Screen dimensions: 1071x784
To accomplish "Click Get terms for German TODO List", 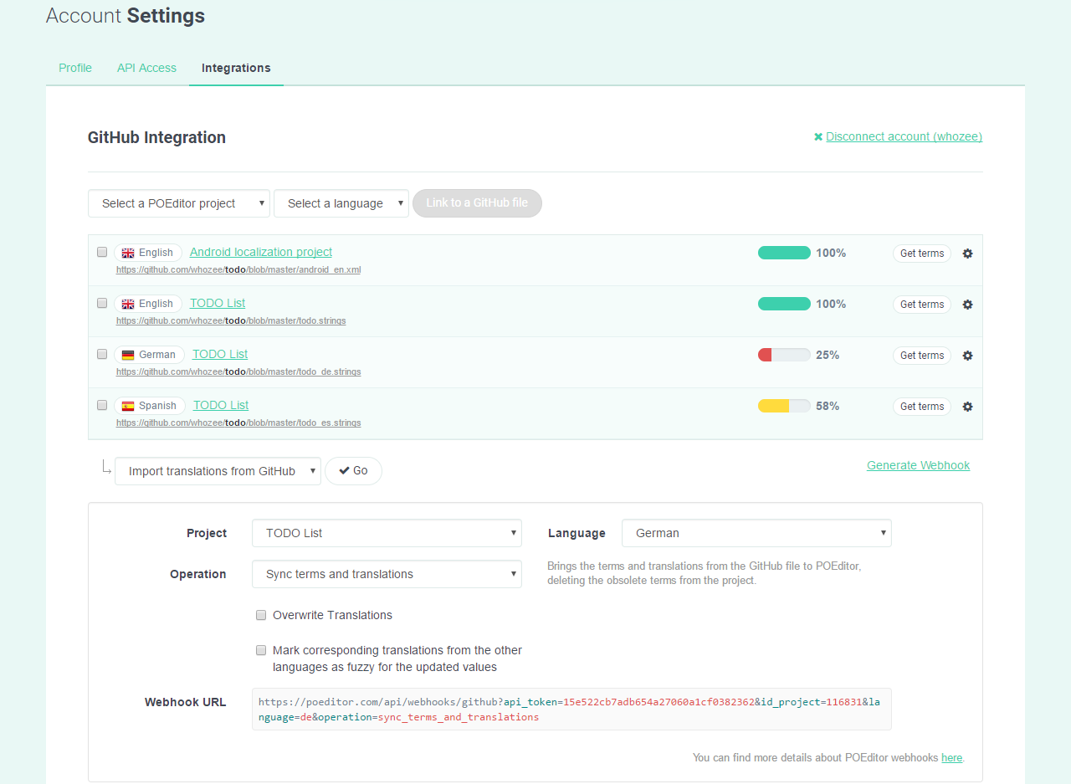I will coord(922,356).
